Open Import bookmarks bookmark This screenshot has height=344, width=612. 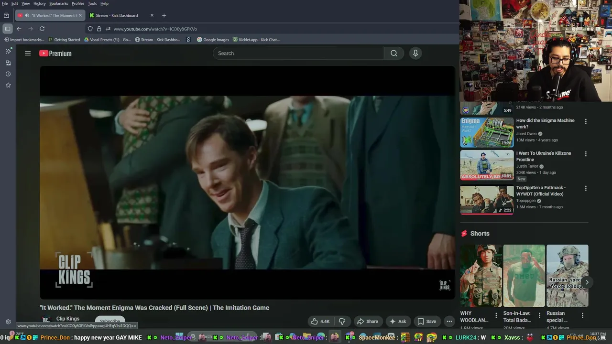tap(23, 40)
